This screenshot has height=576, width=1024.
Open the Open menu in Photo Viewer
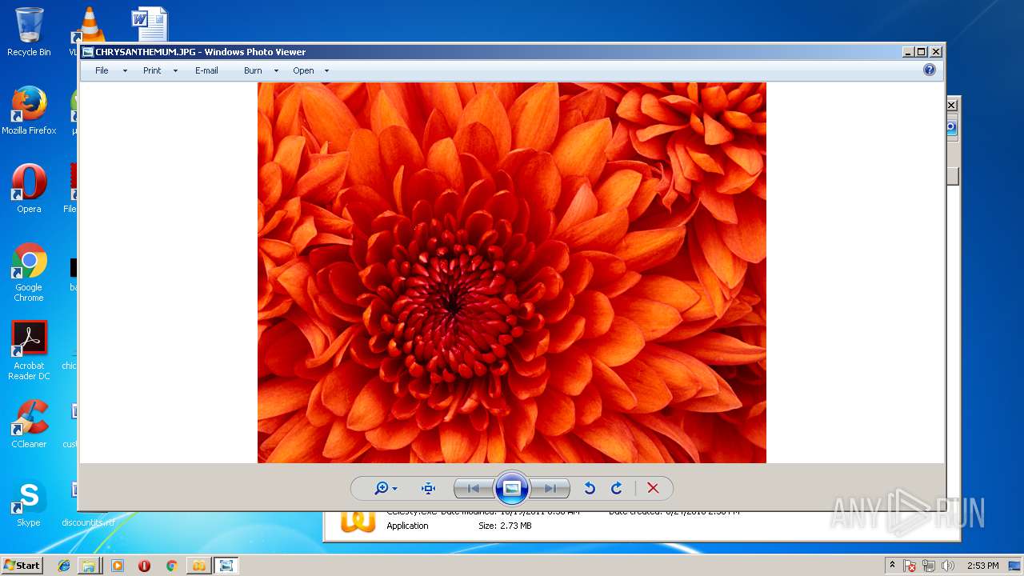point(303,70)
